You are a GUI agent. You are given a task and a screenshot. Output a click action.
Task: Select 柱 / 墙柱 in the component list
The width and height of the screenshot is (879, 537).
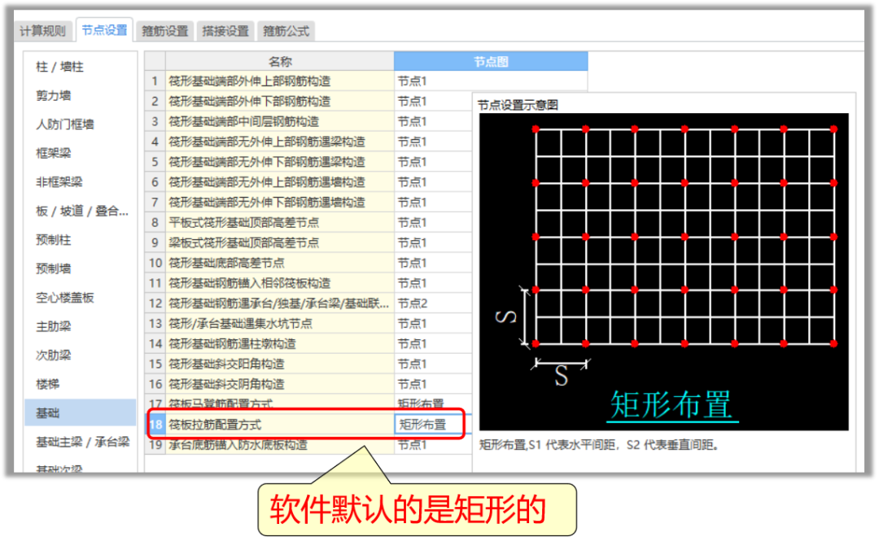60,67
